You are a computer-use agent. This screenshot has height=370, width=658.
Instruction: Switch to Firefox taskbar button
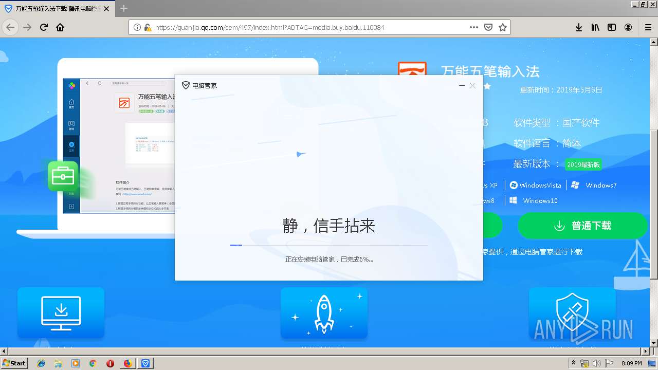(127, 363)
